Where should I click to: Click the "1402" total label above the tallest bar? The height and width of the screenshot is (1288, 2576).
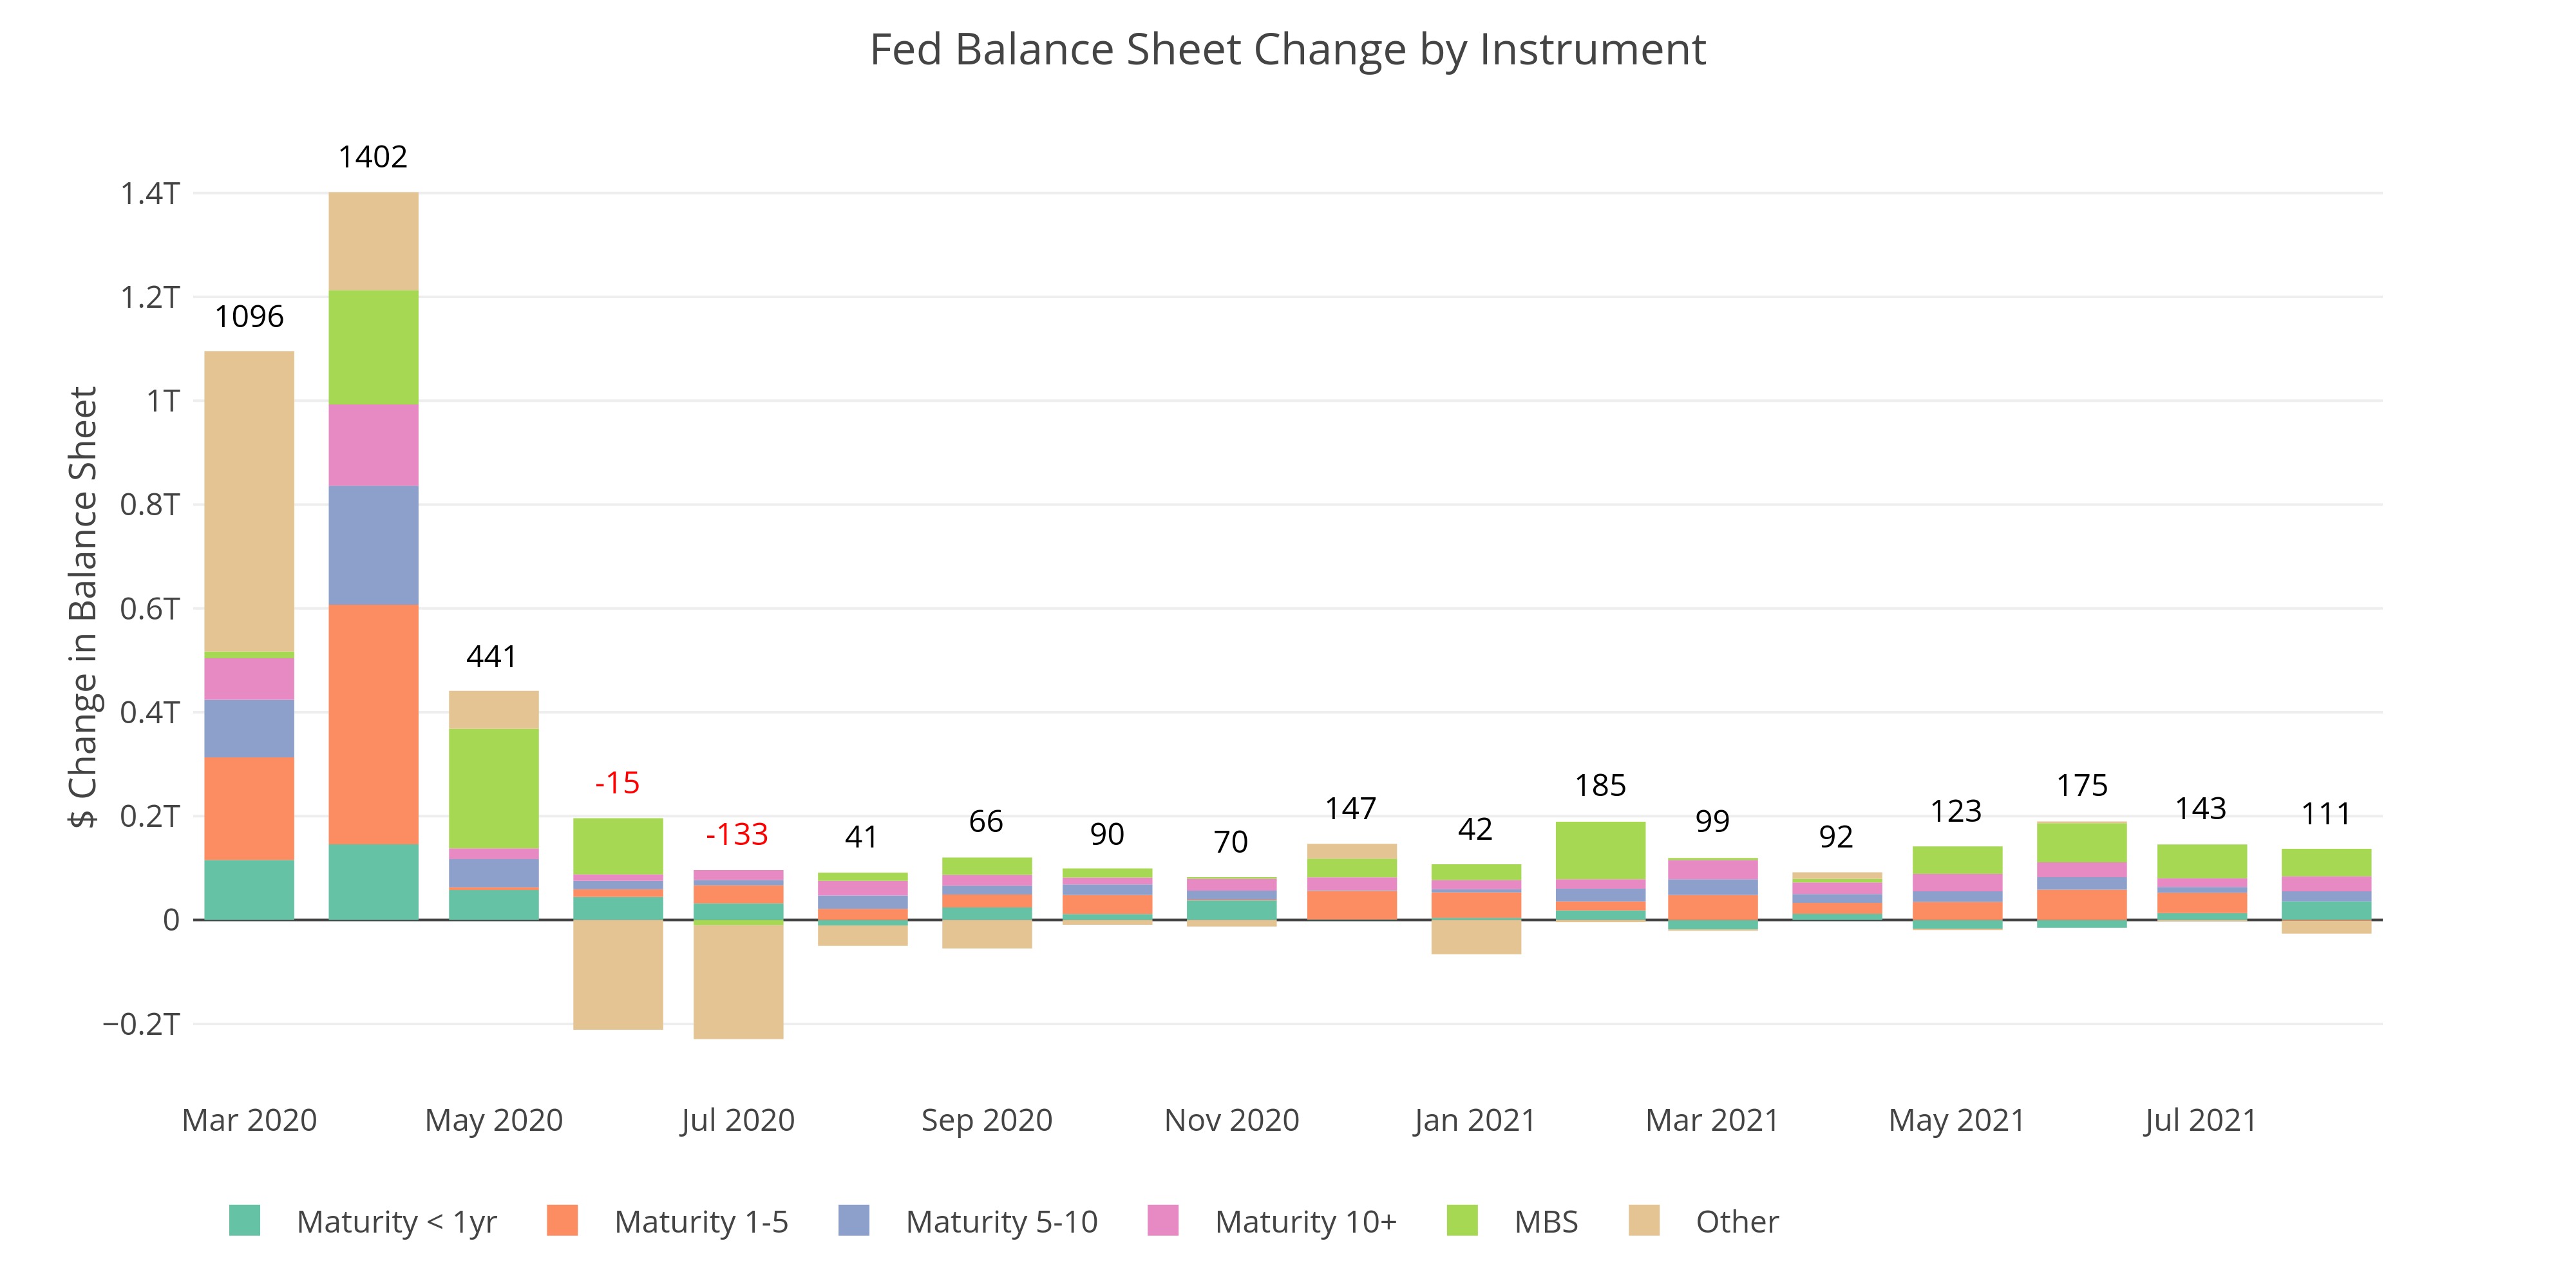pos(373,157)
